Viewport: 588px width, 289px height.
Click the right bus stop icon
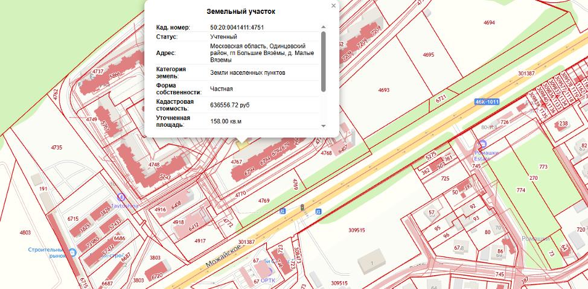point(318,211)
